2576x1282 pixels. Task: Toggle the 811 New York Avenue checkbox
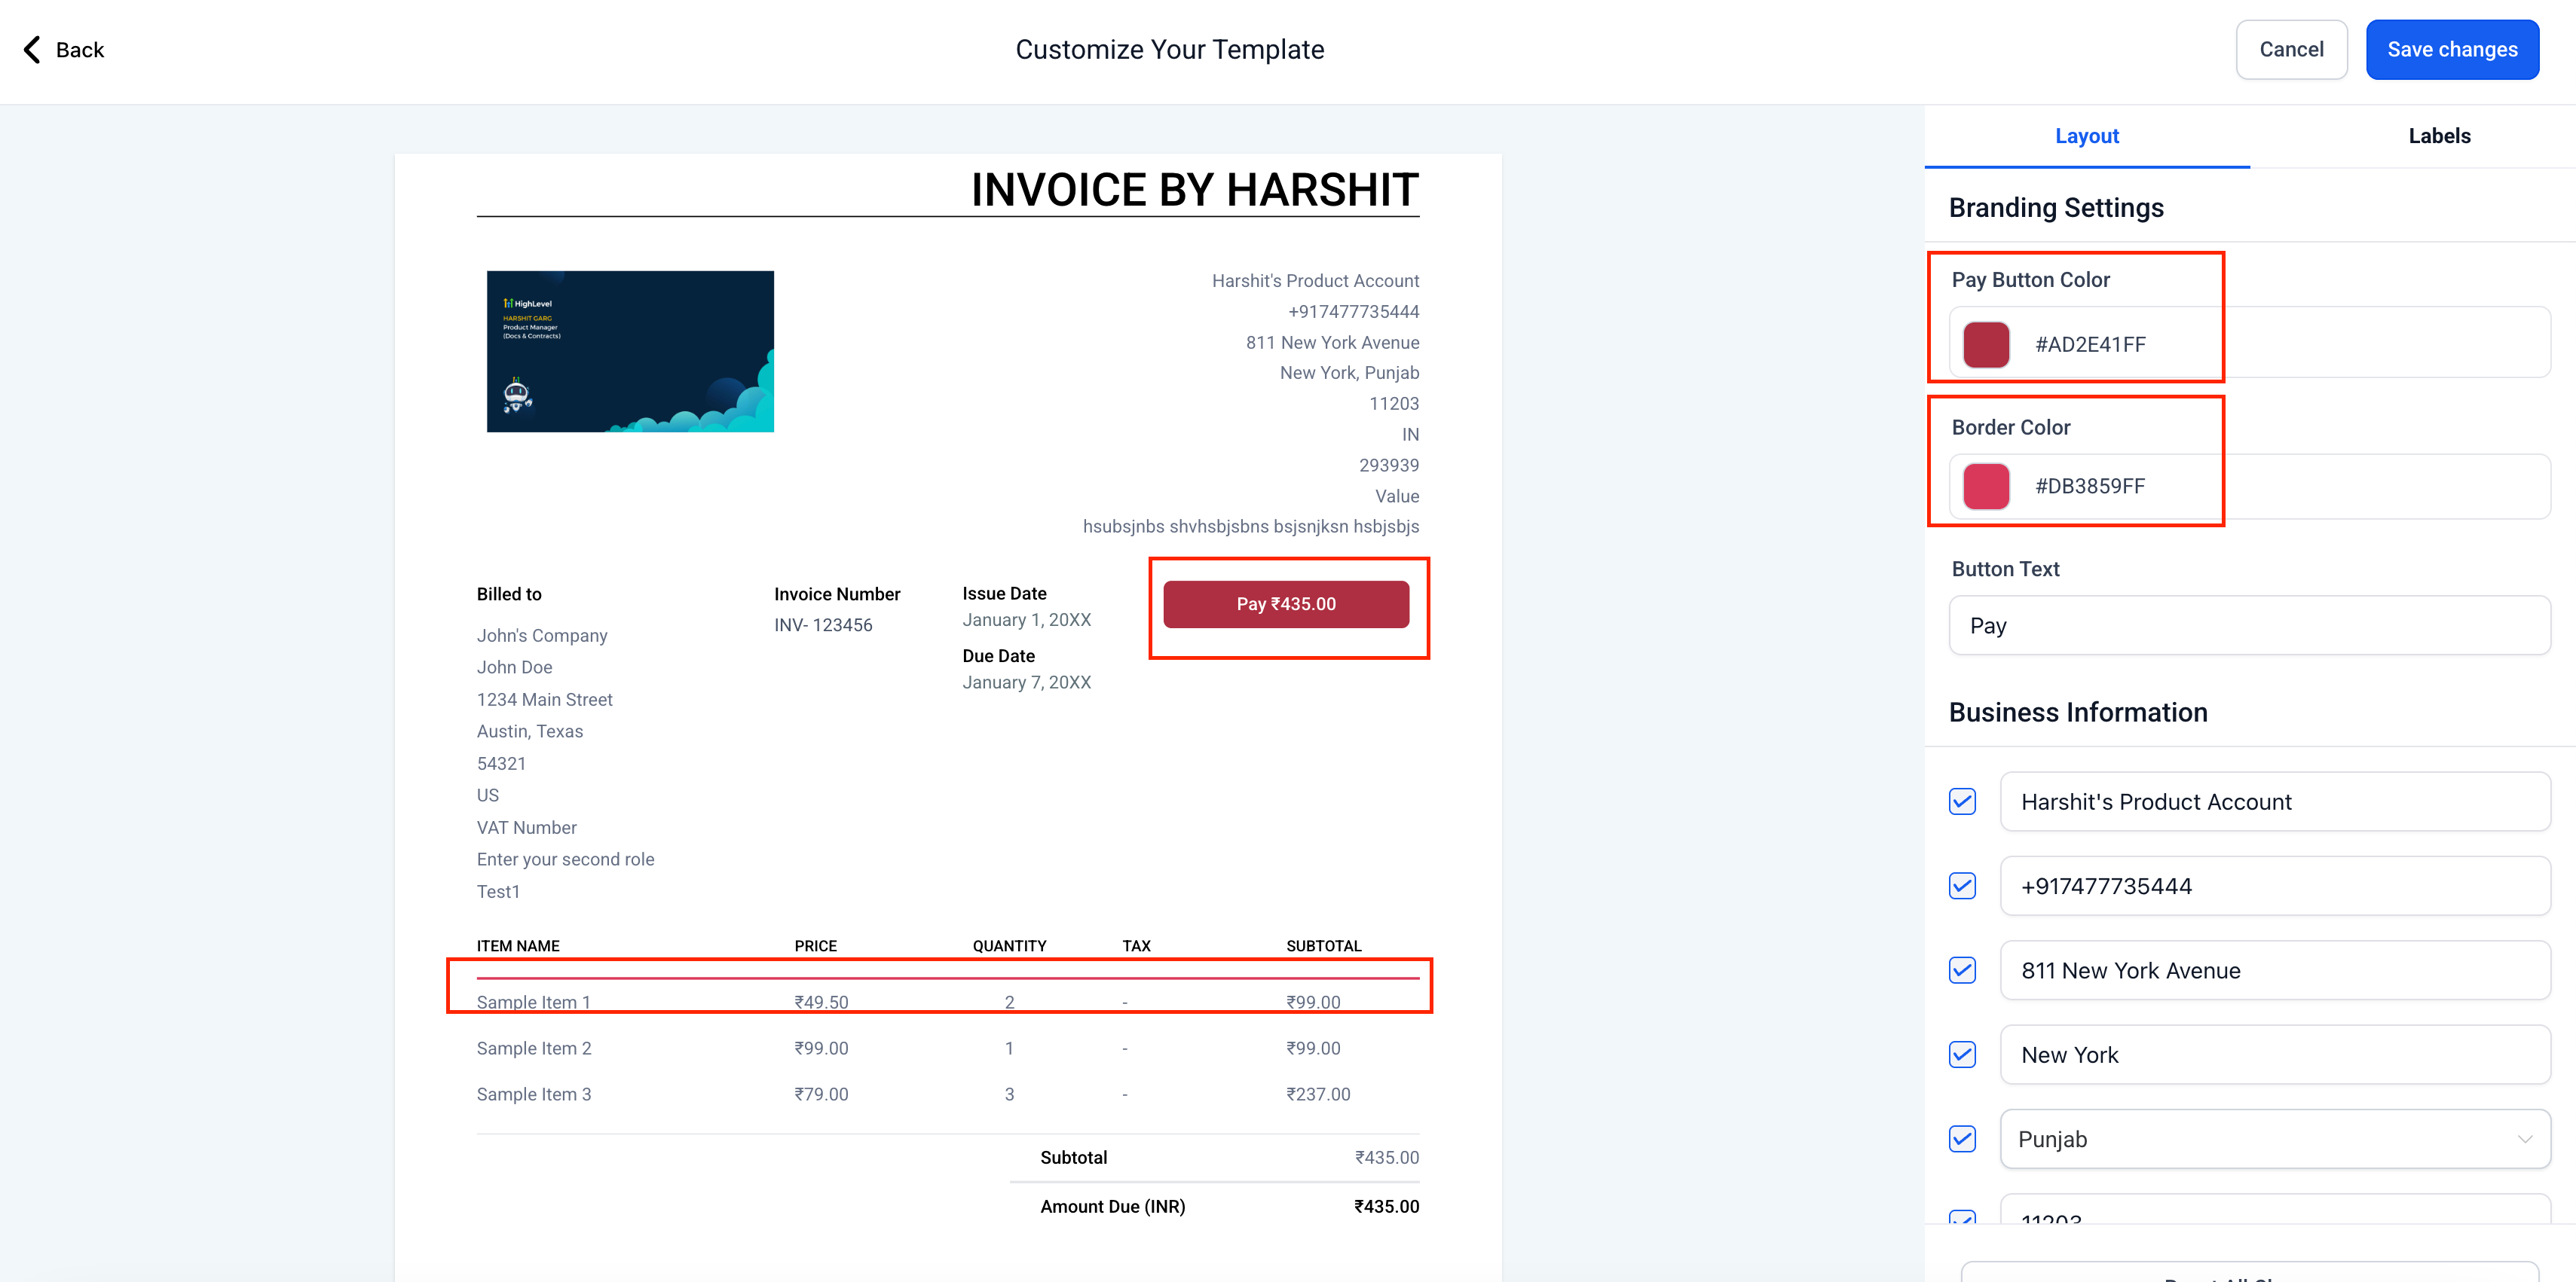tap(1962, 970)
